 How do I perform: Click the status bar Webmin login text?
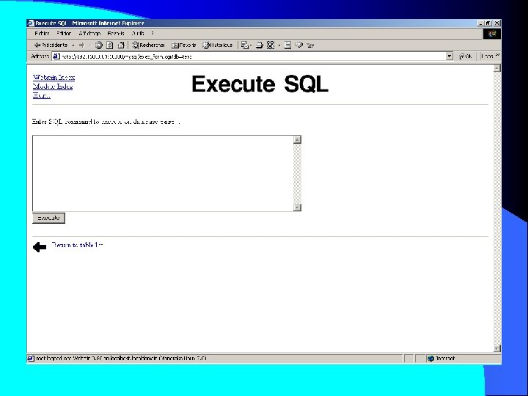pos(121,359)
